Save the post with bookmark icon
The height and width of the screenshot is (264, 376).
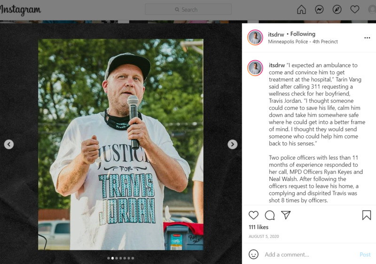(367, 215)
